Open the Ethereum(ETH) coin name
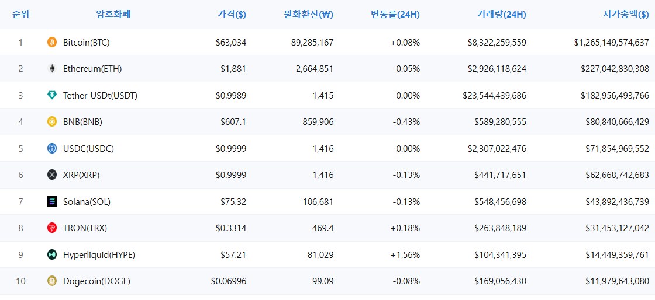 (x=92, y=69)
